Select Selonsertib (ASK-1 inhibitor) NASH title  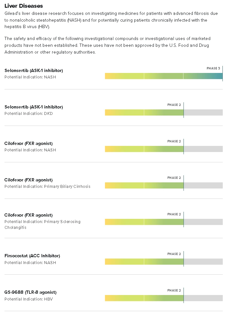[33, 70]
